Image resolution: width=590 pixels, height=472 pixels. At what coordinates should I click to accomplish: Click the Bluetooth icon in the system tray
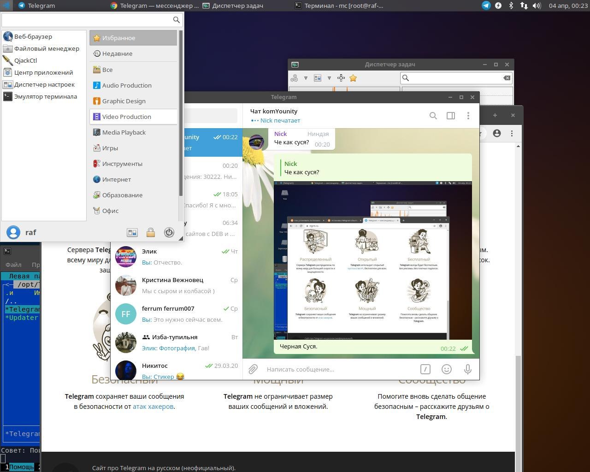tap(511, 6)
